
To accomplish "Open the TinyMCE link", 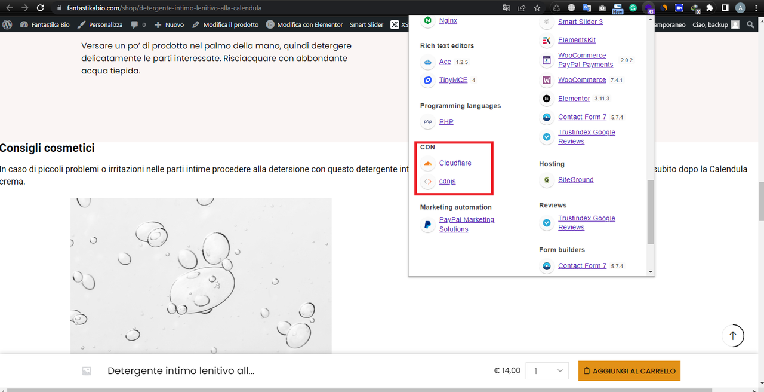I will click(453, 80).
